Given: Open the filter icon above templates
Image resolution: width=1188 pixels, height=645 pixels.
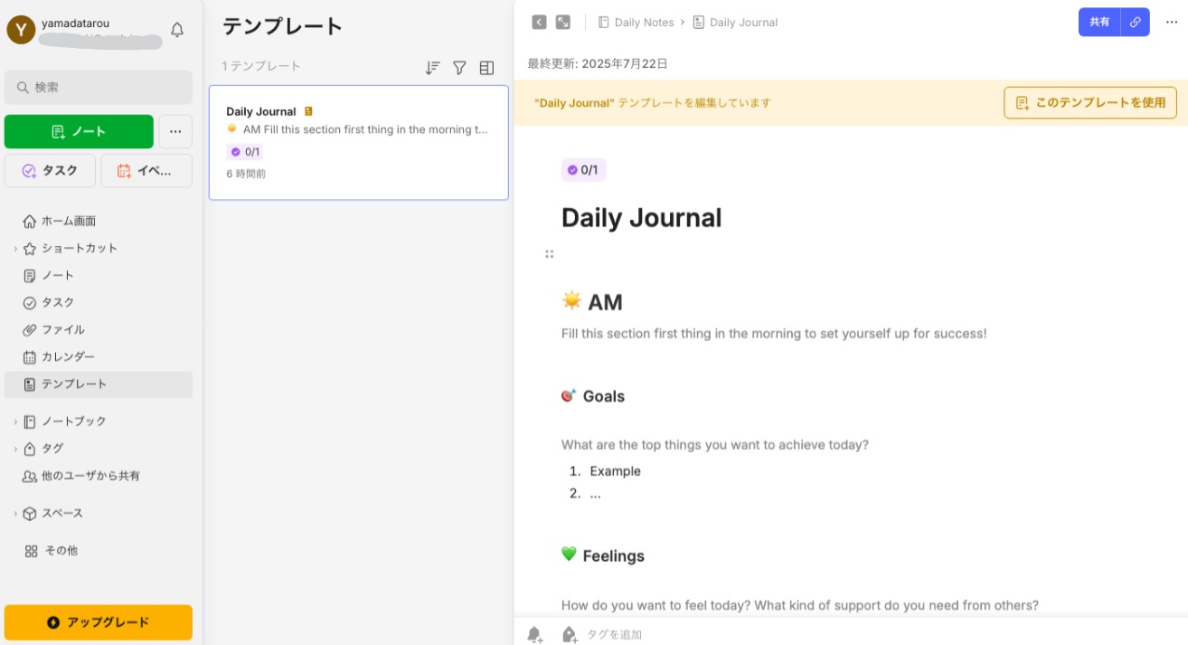Looking at the screenshot, I should (x=459, y=67).
